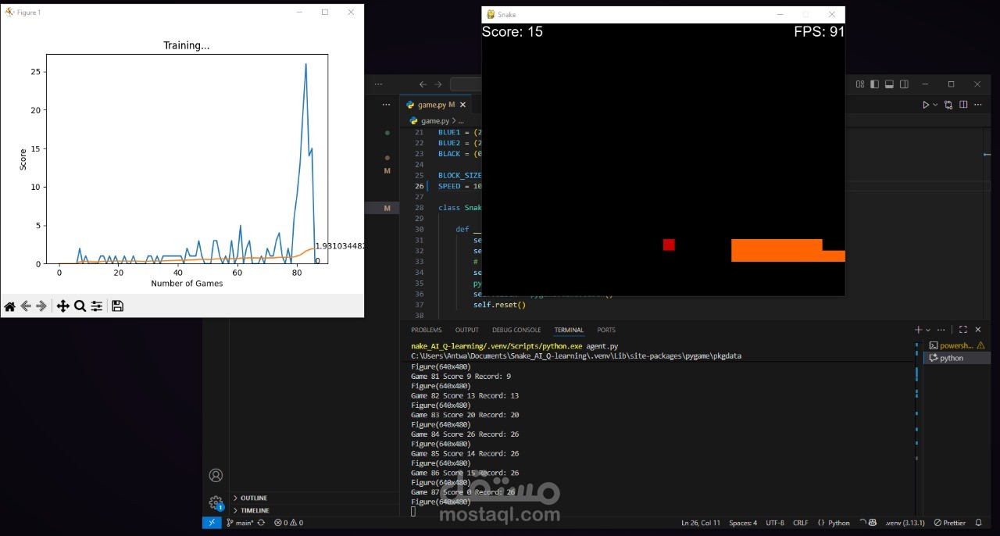Select the game.py editor tab
This screenshot has width=1000, height=536.
tap(435, 105)
